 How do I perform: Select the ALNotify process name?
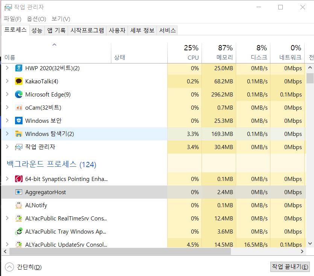pyautogui.click(x=36, y=205)
